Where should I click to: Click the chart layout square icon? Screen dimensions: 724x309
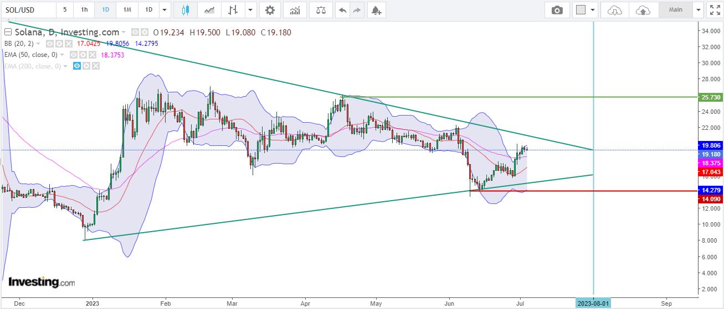[581, 10]
